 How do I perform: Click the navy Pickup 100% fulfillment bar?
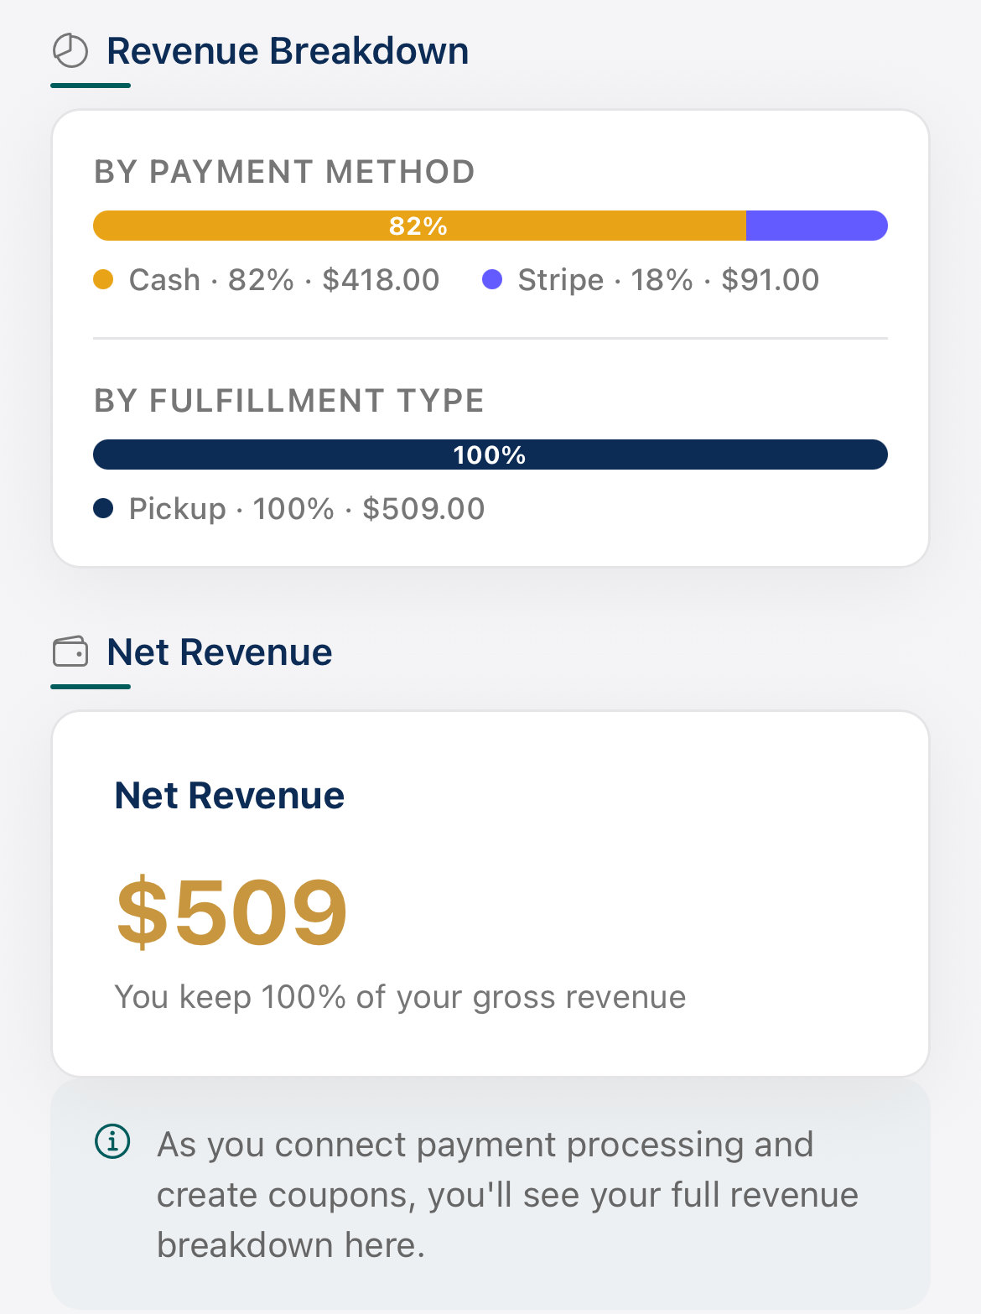tap(490, 454)
